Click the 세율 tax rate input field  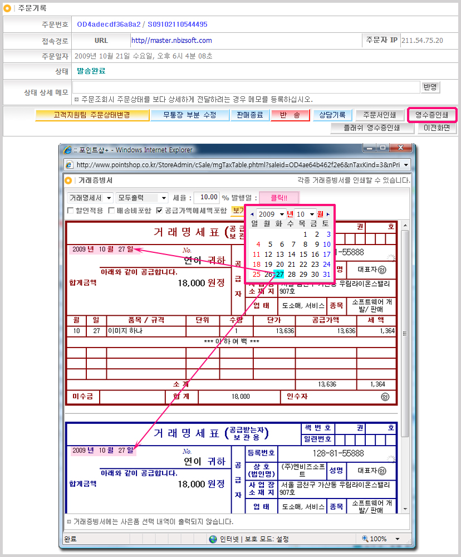[207, 198]
